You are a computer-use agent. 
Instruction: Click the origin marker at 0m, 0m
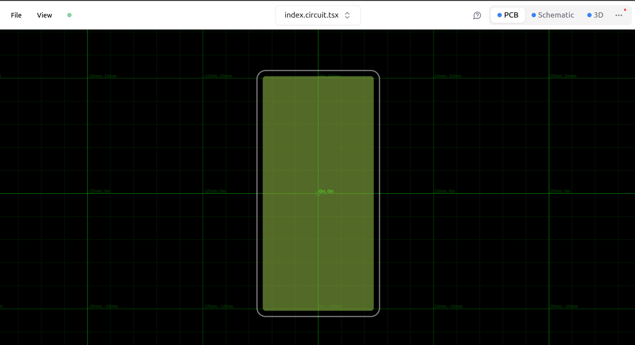(x=318, y=194)
